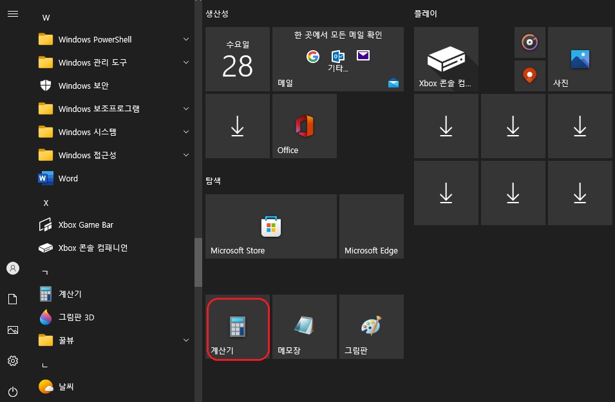This screenshot has height=402, width=615.
Task: Open the 메모장 notepad tile
Action: click(x=305, y=327)
